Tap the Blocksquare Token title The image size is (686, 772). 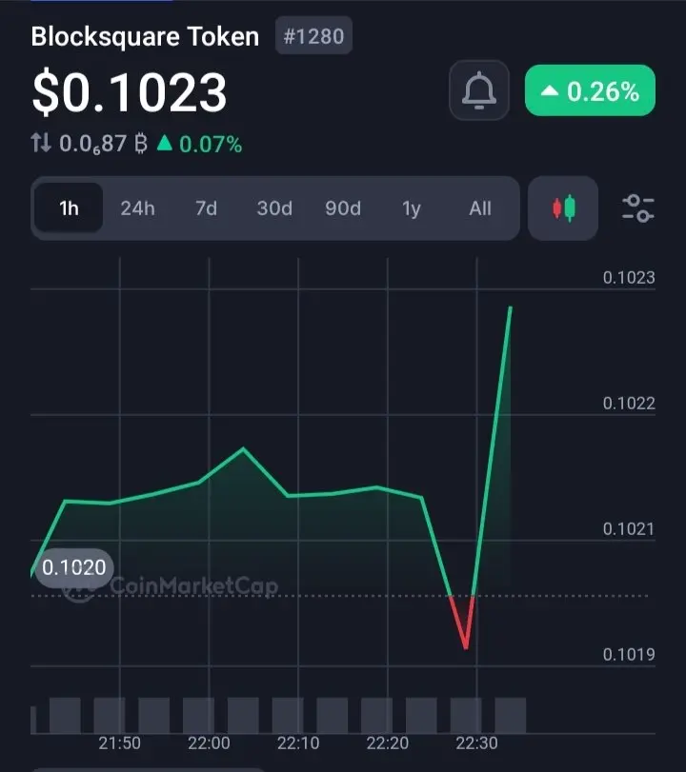[145, 36]
